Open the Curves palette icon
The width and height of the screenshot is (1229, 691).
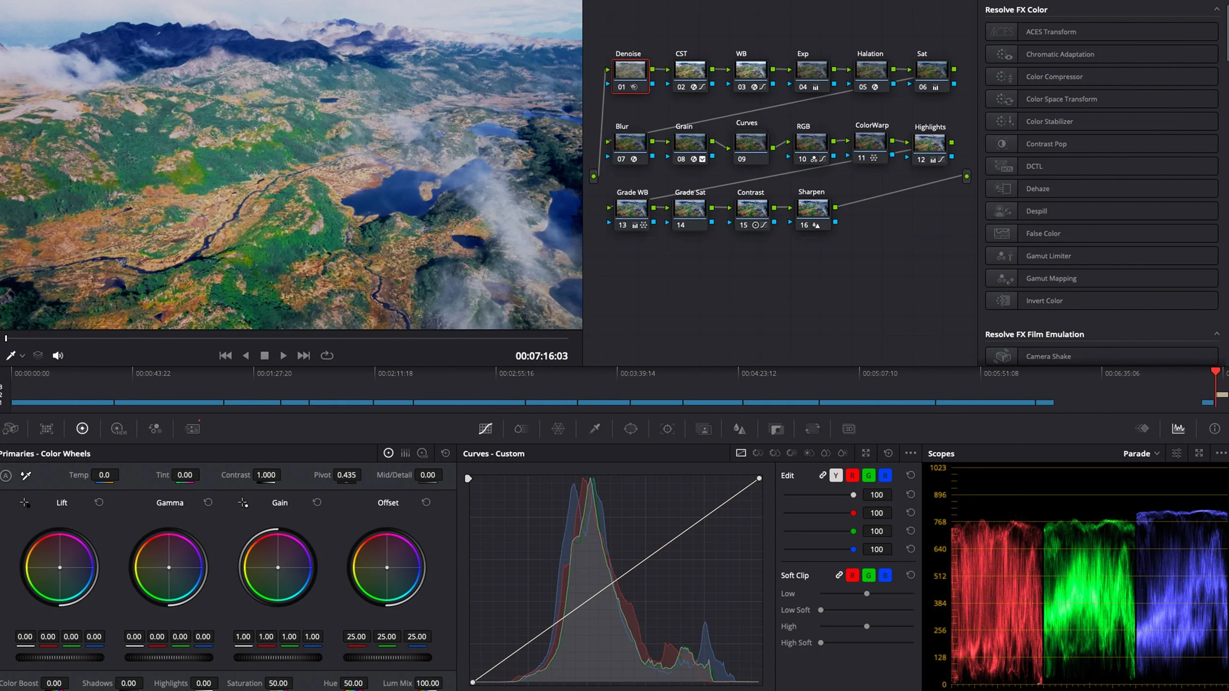tap(485, 429)
